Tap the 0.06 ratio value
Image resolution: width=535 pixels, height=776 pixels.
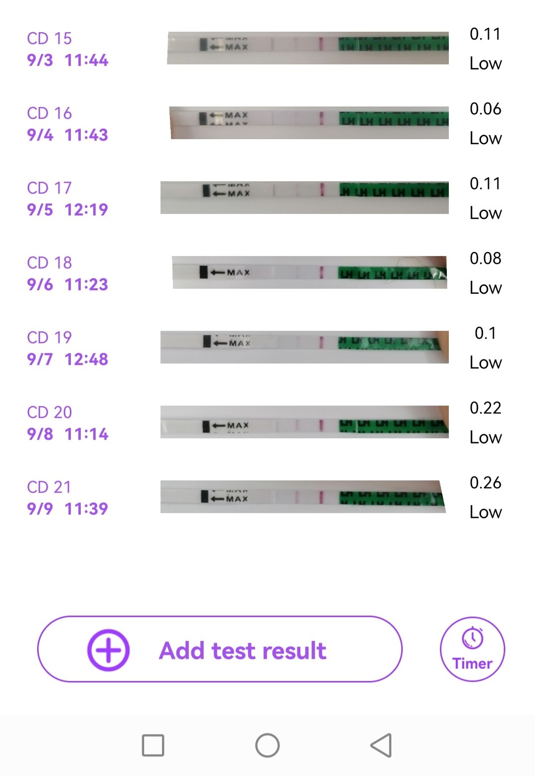(x=485, y=109)
